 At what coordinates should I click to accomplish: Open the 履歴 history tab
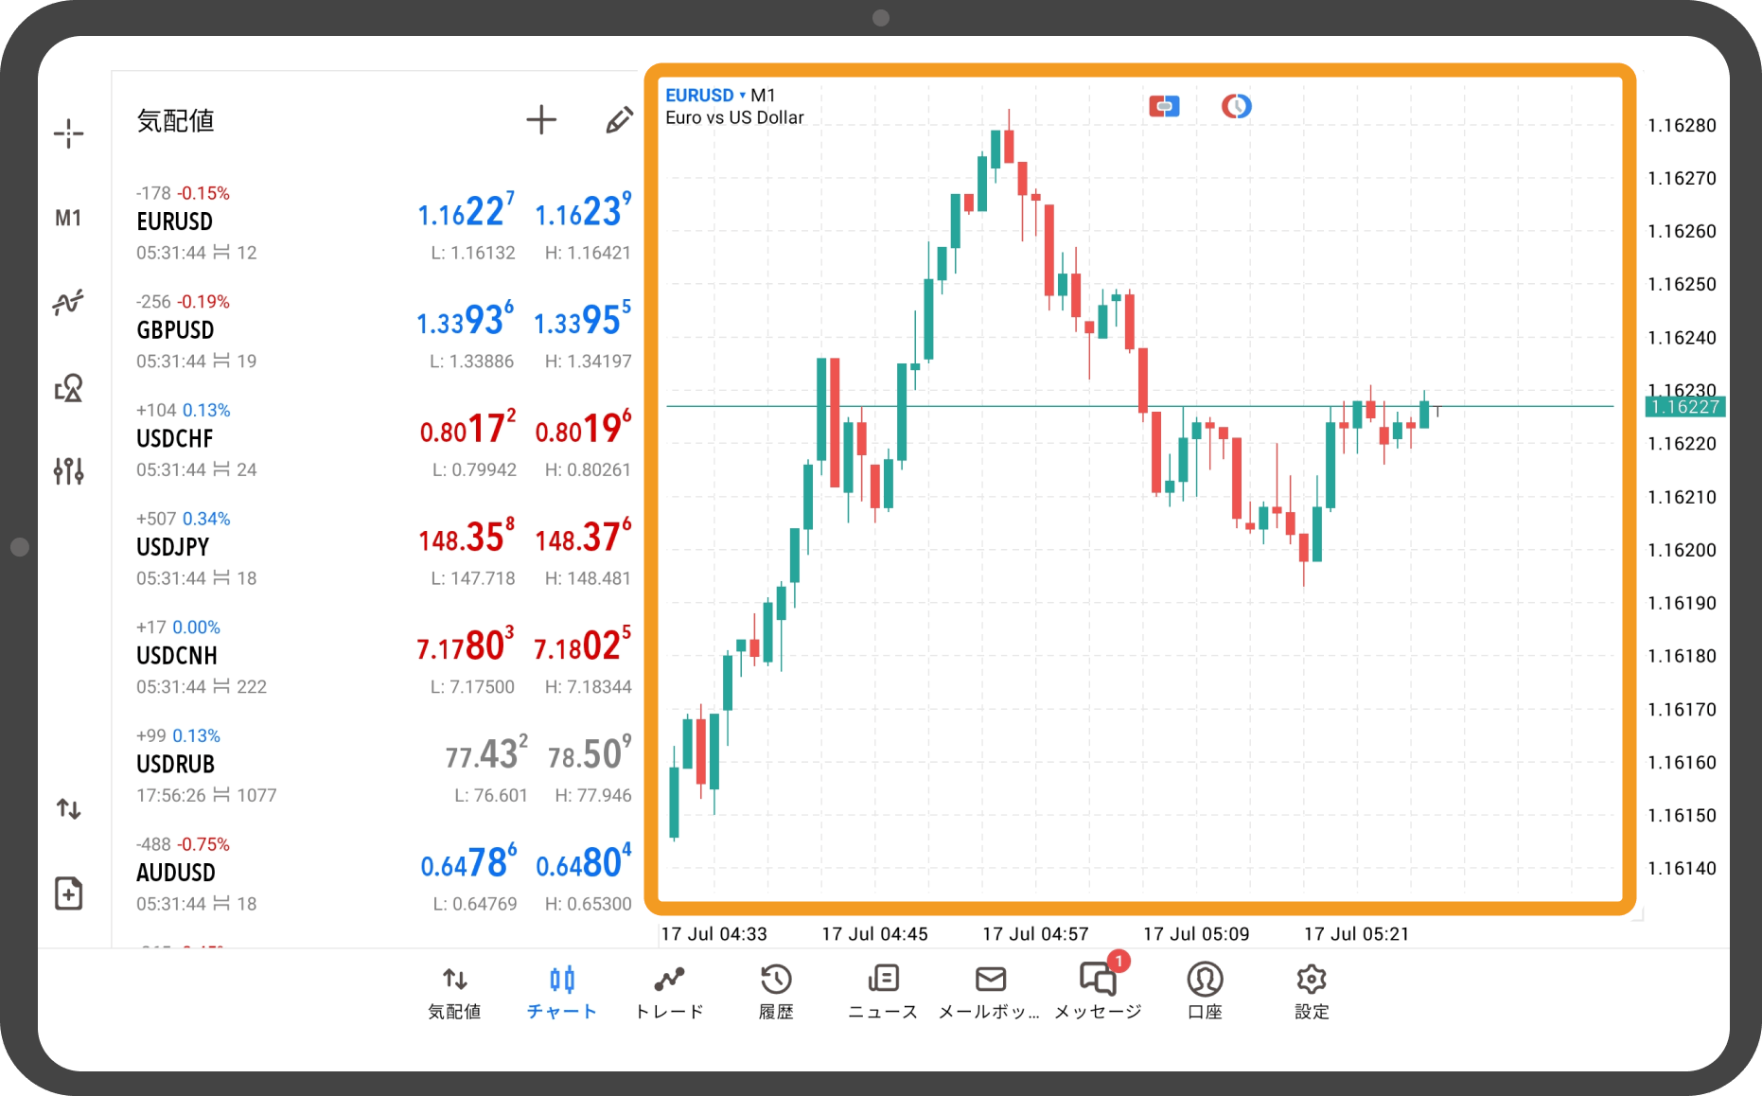click(776, 991)
